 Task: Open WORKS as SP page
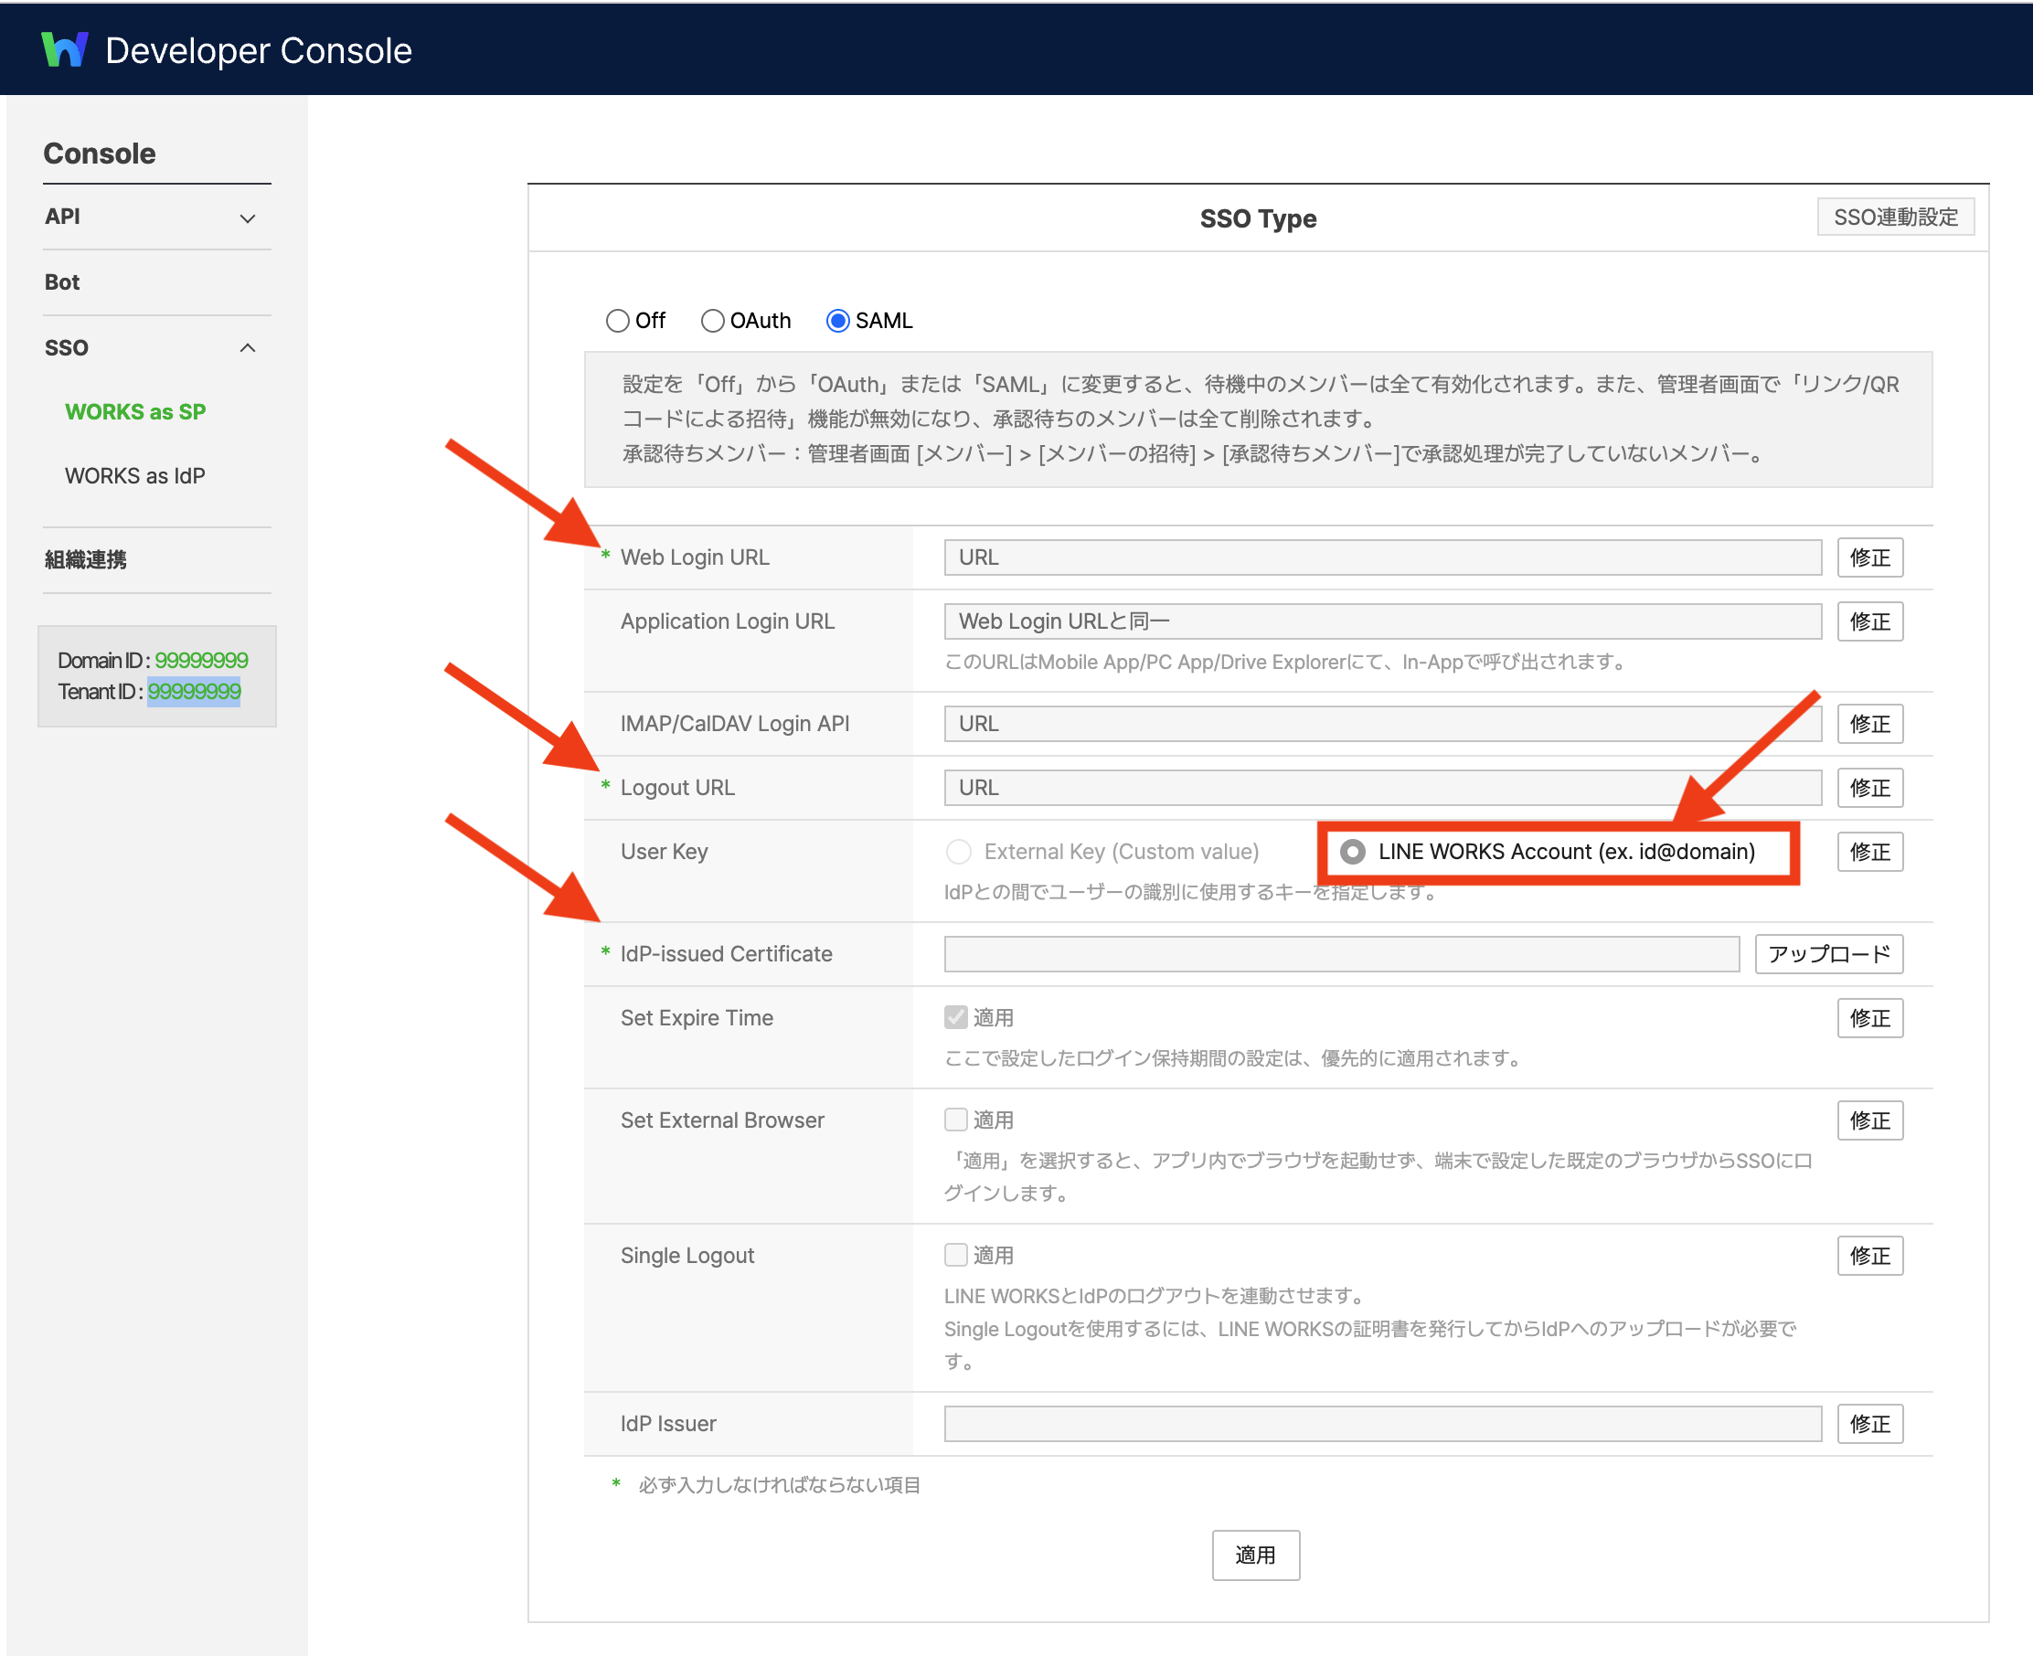pyautogui.click(x=135, y=412)
